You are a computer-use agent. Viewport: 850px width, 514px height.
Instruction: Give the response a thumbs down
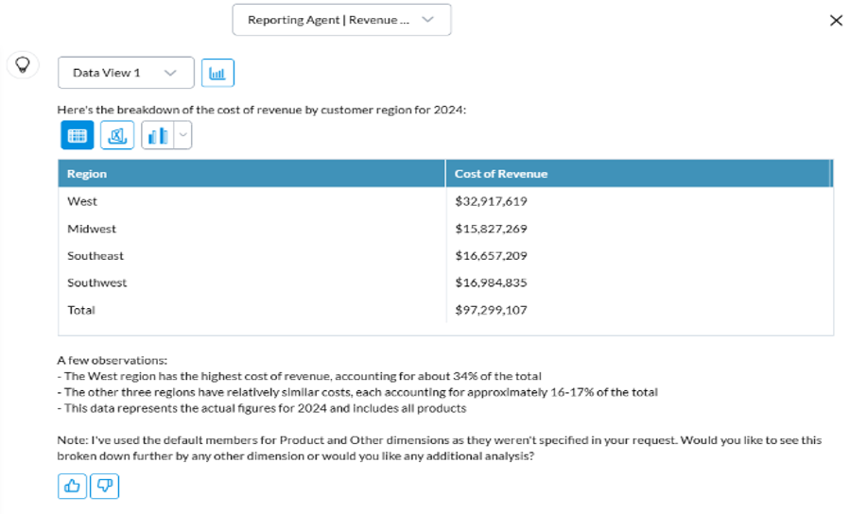pos(104,486)
